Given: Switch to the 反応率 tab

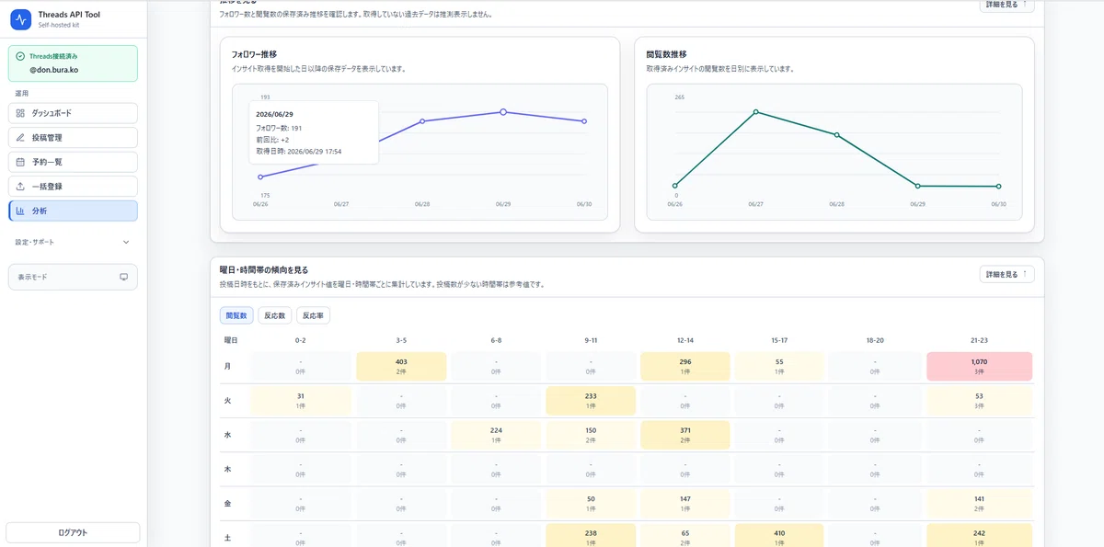Looking at the screenshot, I should pos(313,315).
